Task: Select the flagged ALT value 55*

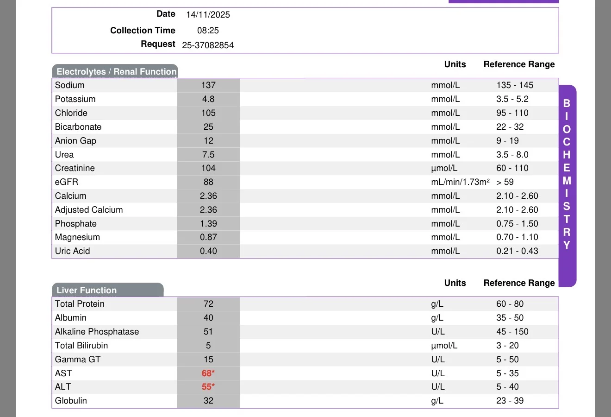Action: point(208,387)
